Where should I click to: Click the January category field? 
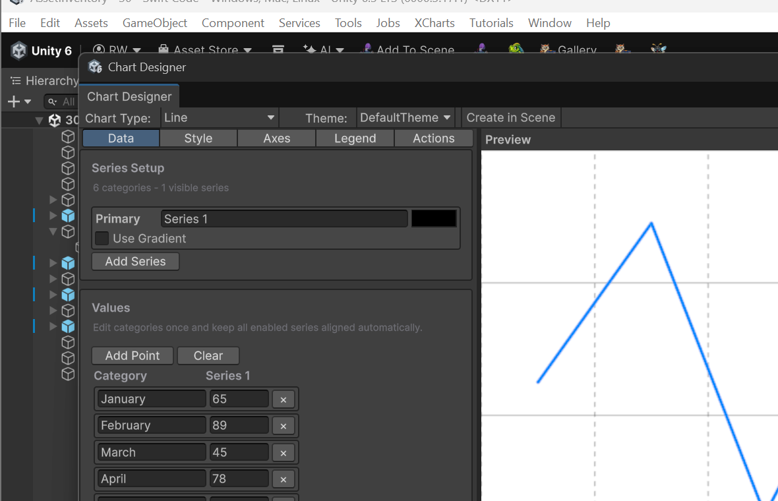tap(152, 399)
